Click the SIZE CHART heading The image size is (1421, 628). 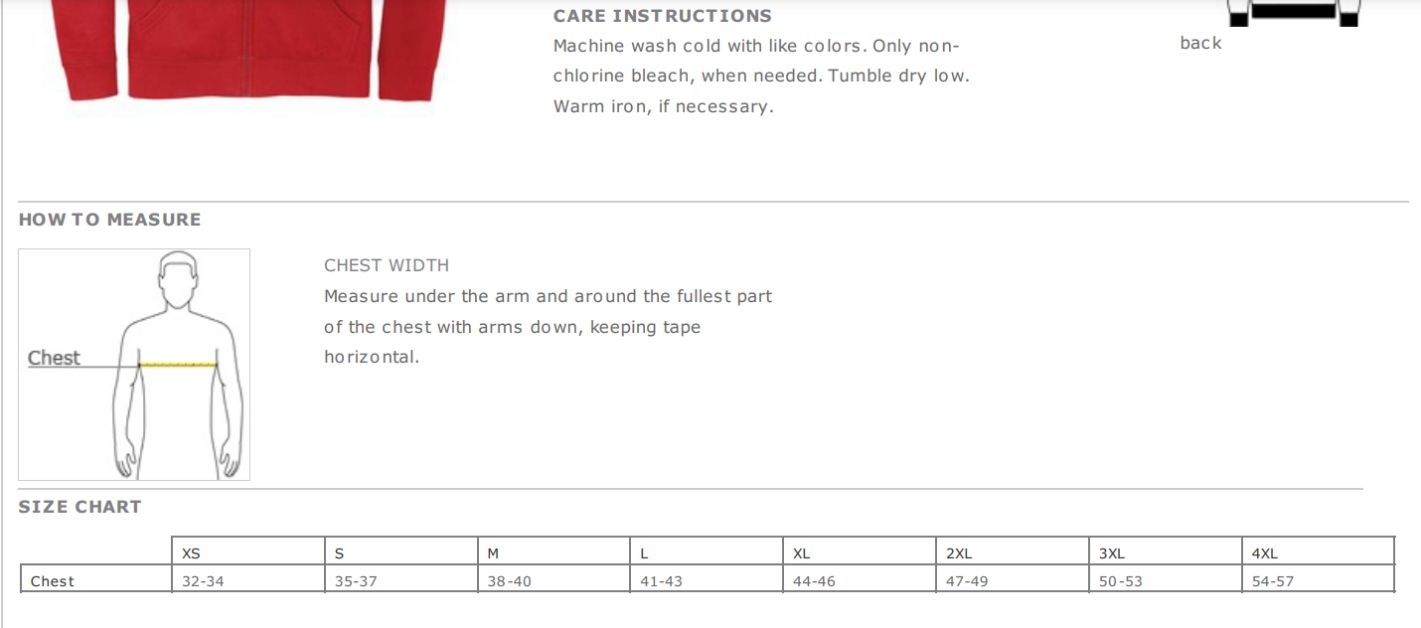click(x=79, y=507)
